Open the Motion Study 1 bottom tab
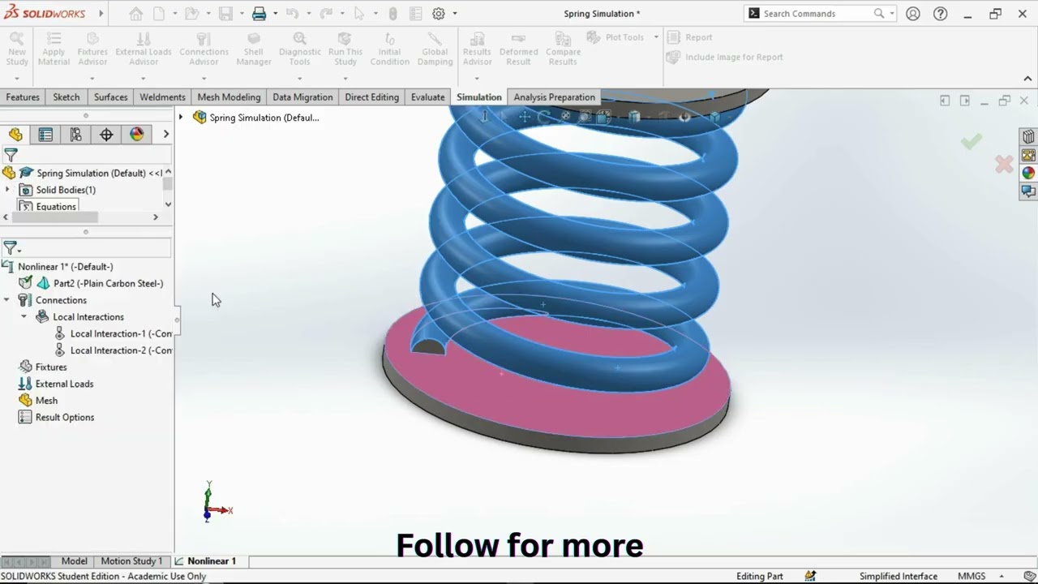The image size is (1038, 584). tap(131, 561)
